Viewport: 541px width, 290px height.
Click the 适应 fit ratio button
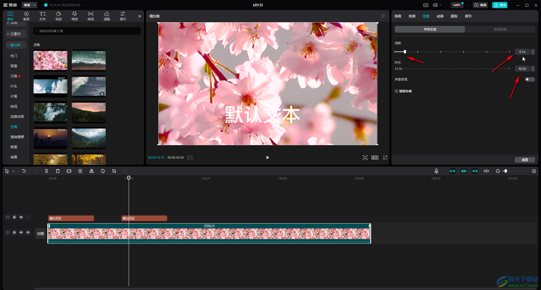(375, 158)
